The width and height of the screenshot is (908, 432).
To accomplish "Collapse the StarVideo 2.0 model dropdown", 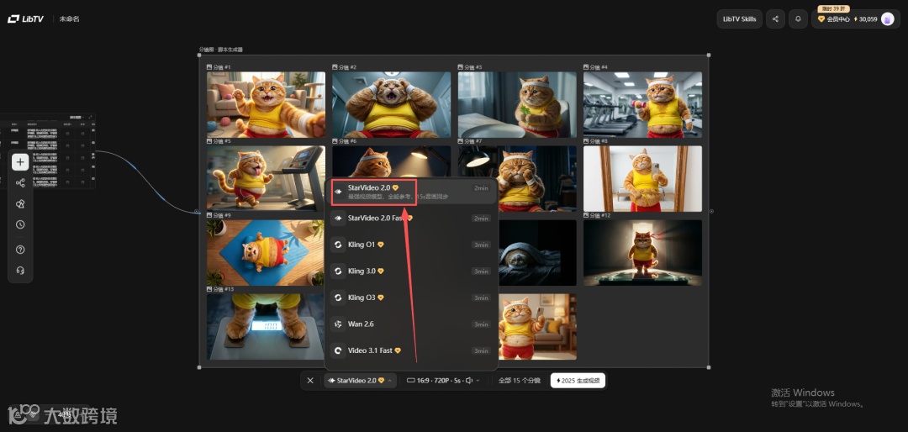I will pyautogui.click(x=360, y=381).
